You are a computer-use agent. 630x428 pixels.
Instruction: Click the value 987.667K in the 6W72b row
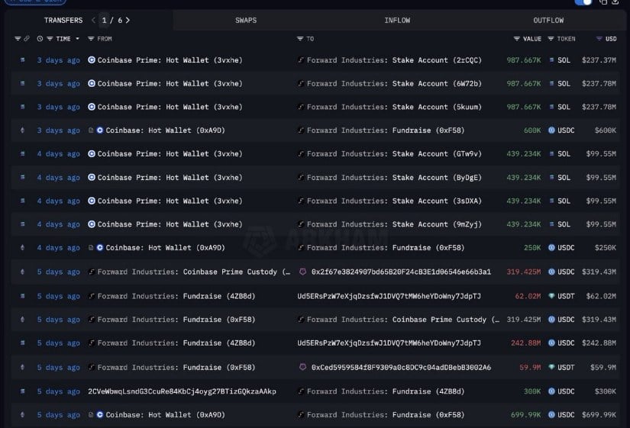524,83
